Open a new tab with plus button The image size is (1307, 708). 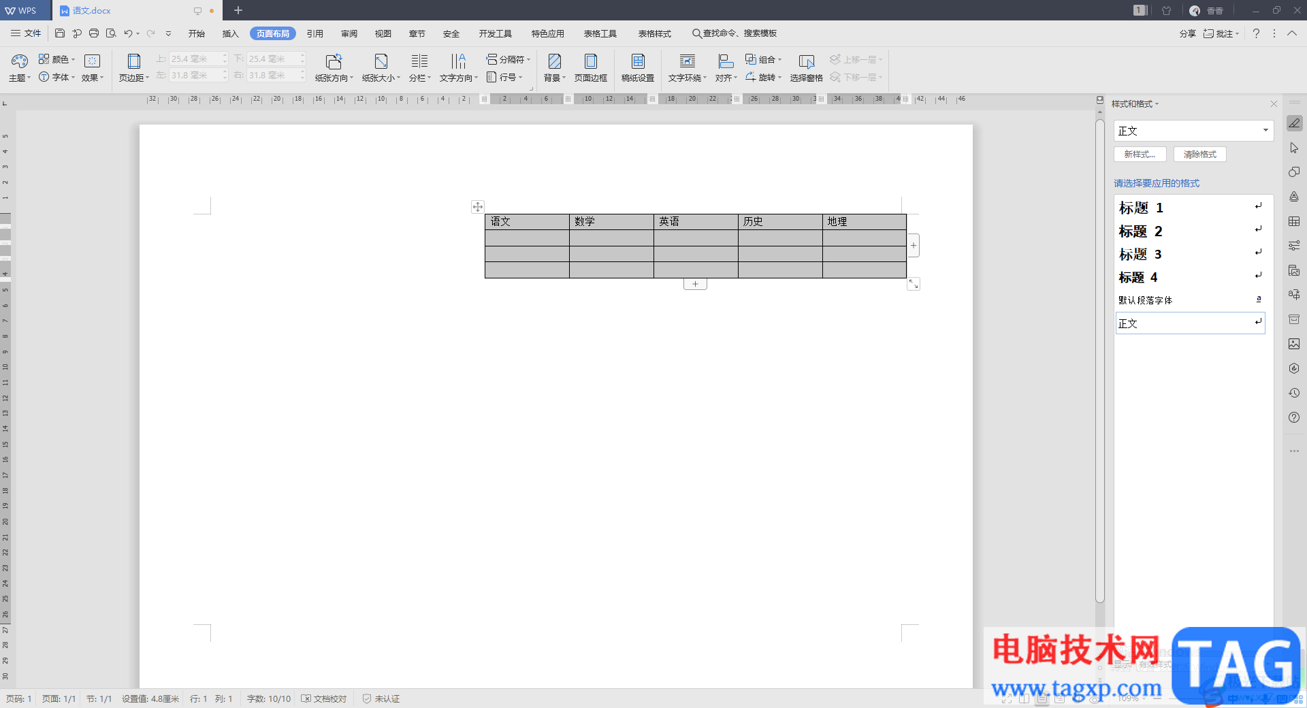[238, 10]
